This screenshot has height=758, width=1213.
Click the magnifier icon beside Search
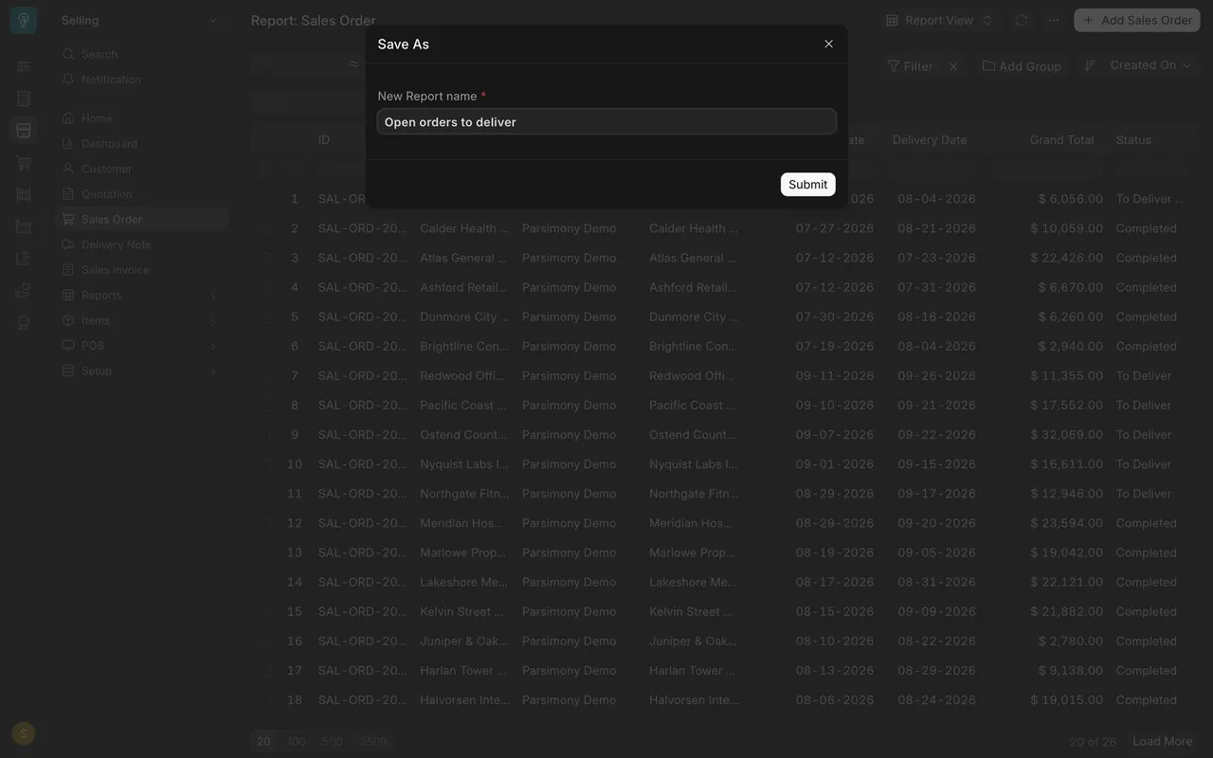(68, 54)
